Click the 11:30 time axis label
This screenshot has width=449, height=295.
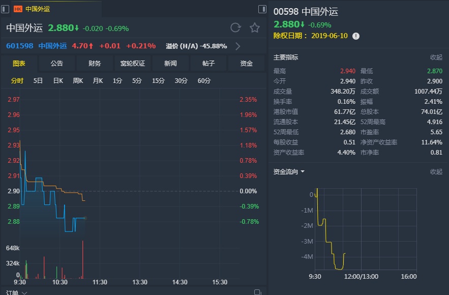click(x=100, y=282)
